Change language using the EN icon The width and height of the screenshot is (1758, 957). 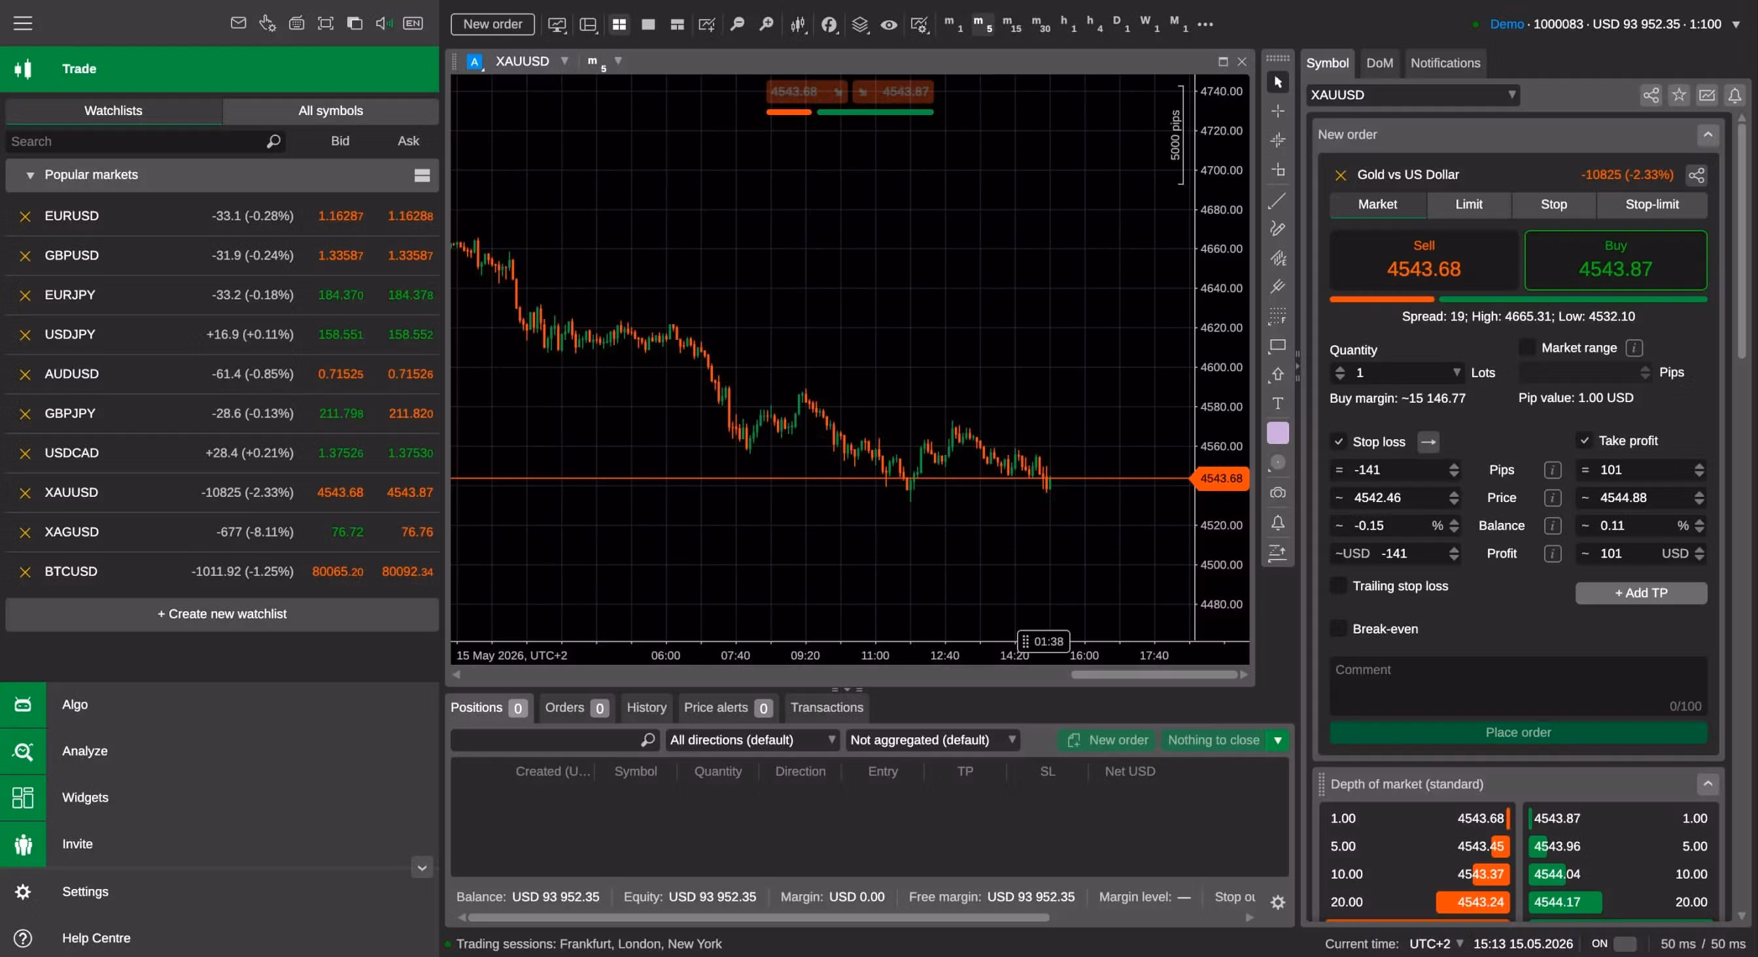pyautogui.click(x=413, y=23)
